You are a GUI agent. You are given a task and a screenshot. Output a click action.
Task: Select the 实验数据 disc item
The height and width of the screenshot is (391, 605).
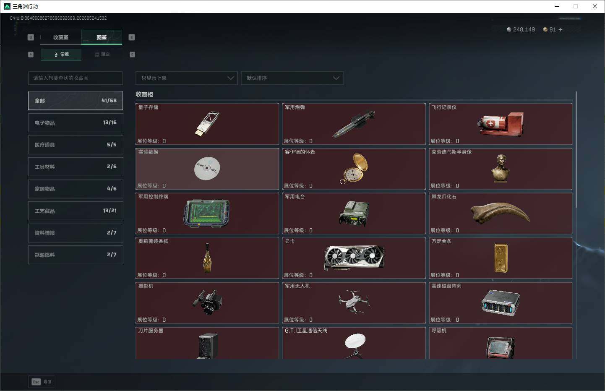click(207, 169)
